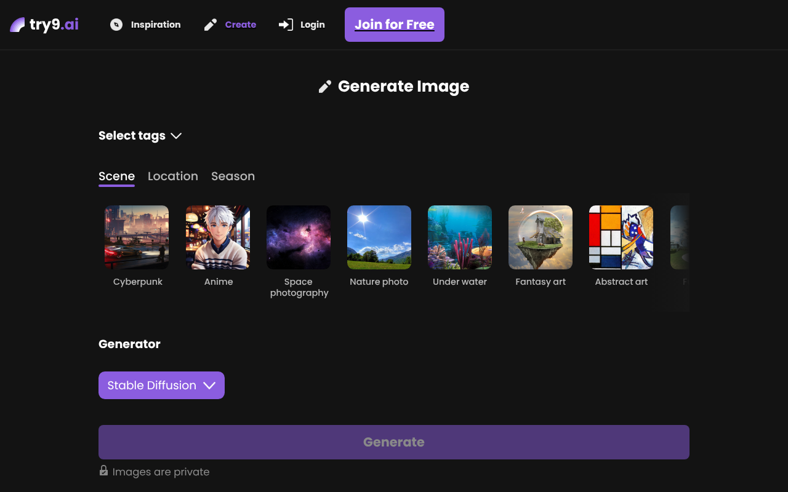
Task: Select the Anime scene tag
Action: click(x=218, y=237)
